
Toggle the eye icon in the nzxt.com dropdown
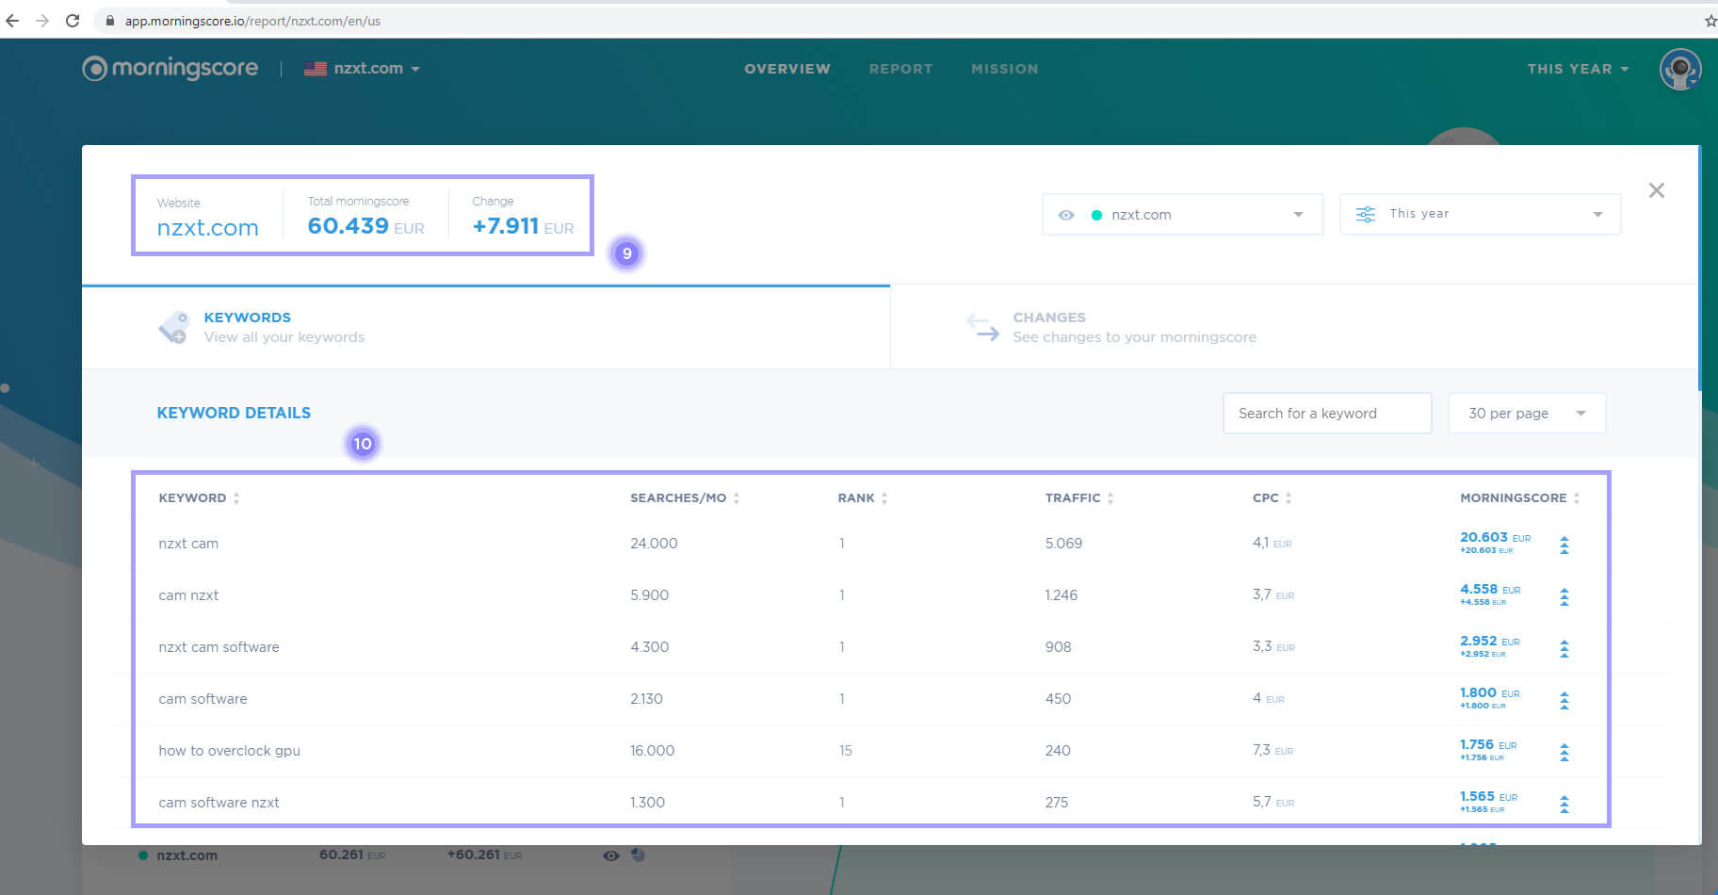pos(1066,215)
